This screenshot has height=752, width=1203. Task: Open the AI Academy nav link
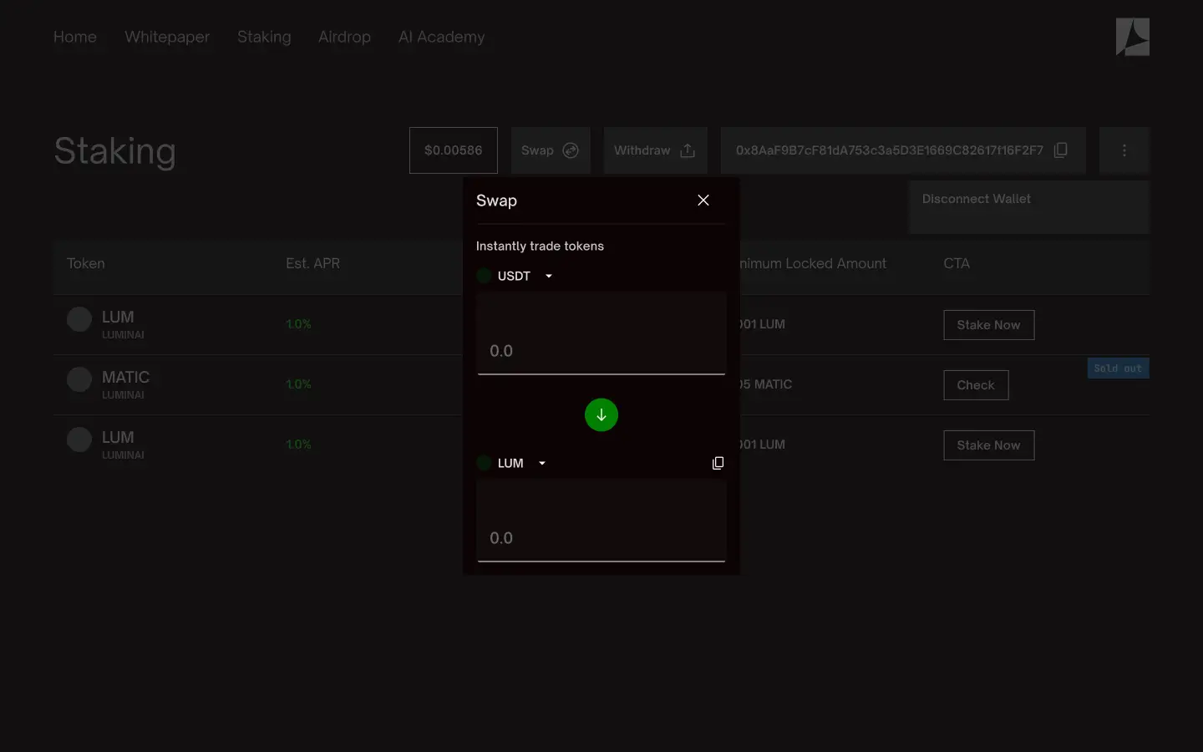(x=441, y=37)
